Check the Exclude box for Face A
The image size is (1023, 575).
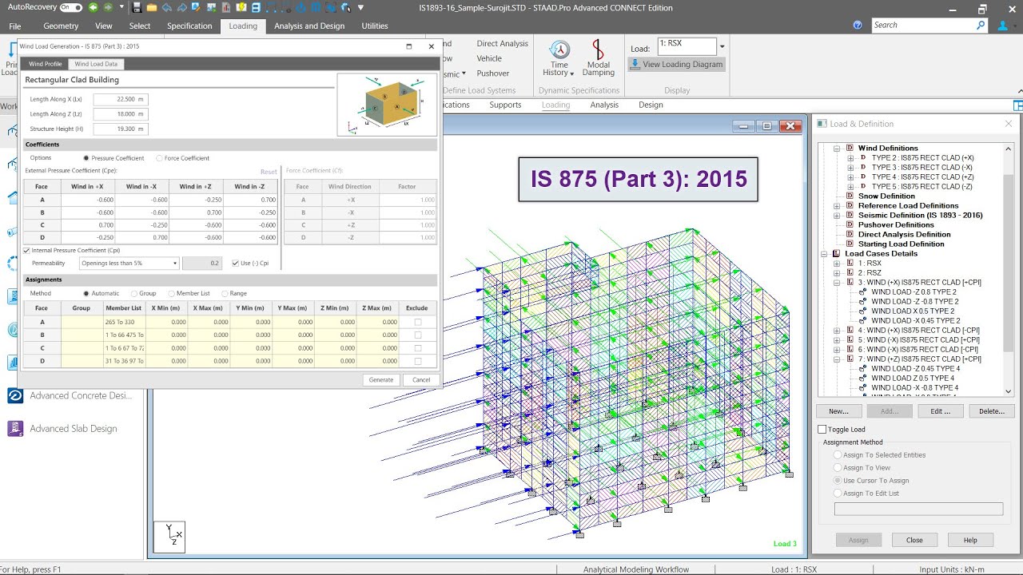[x=418, y=322]
